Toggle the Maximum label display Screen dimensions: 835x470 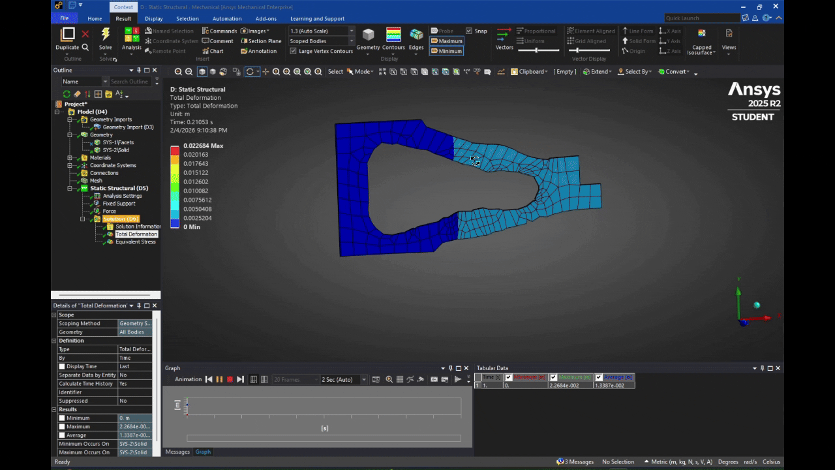point(446,40)
